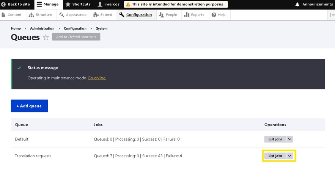This screenshot has width=335, height=169.
Task: Click the Add queue button
Action: (x=29, y=106)
